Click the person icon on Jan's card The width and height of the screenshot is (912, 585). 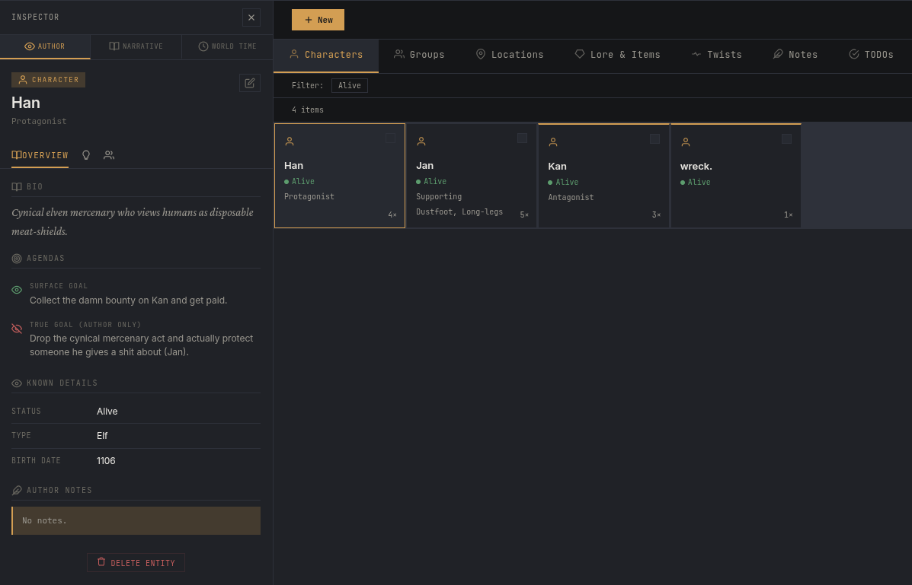[x=421, y=141]
